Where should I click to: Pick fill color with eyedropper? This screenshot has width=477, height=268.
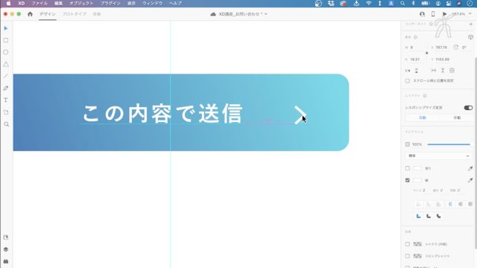click(x=470, y=168)
